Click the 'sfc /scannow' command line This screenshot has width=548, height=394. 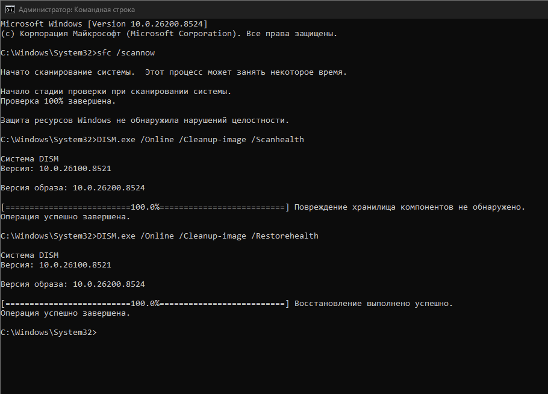[x=78, y=53]
